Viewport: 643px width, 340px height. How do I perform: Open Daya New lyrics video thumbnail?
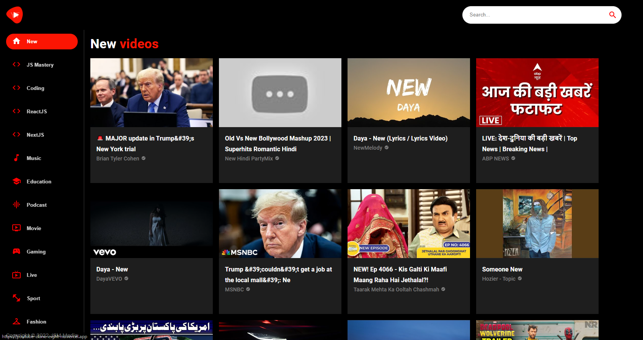click(x=409, y=93)
